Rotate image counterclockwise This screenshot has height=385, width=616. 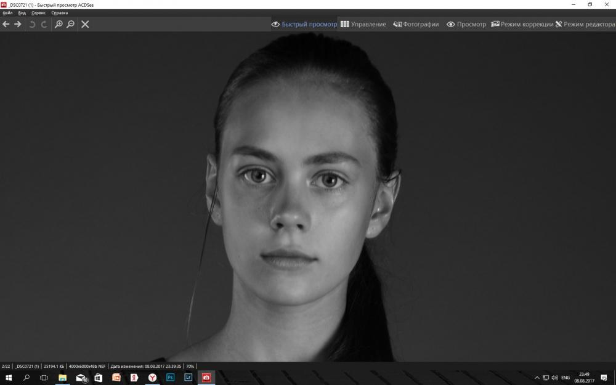pyautogui.click(x=32, y=25)
